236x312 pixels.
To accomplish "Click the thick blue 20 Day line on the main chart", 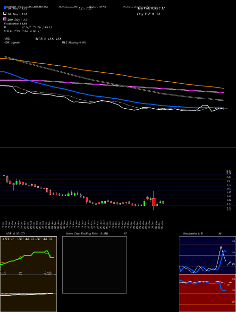I will point(111,98).
